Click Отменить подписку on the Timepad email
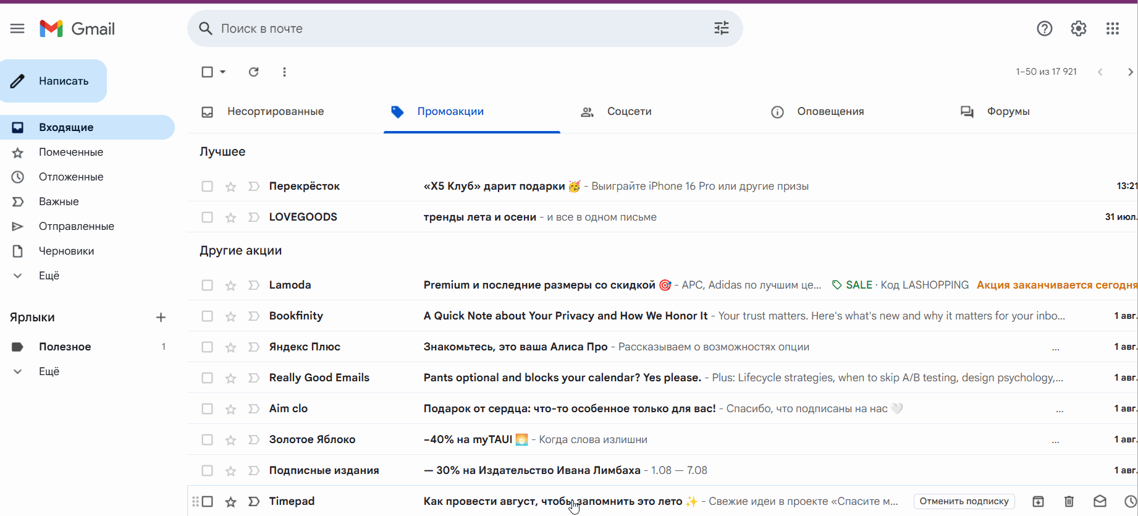The image size is (1138, 516). (x=964, y=501)
